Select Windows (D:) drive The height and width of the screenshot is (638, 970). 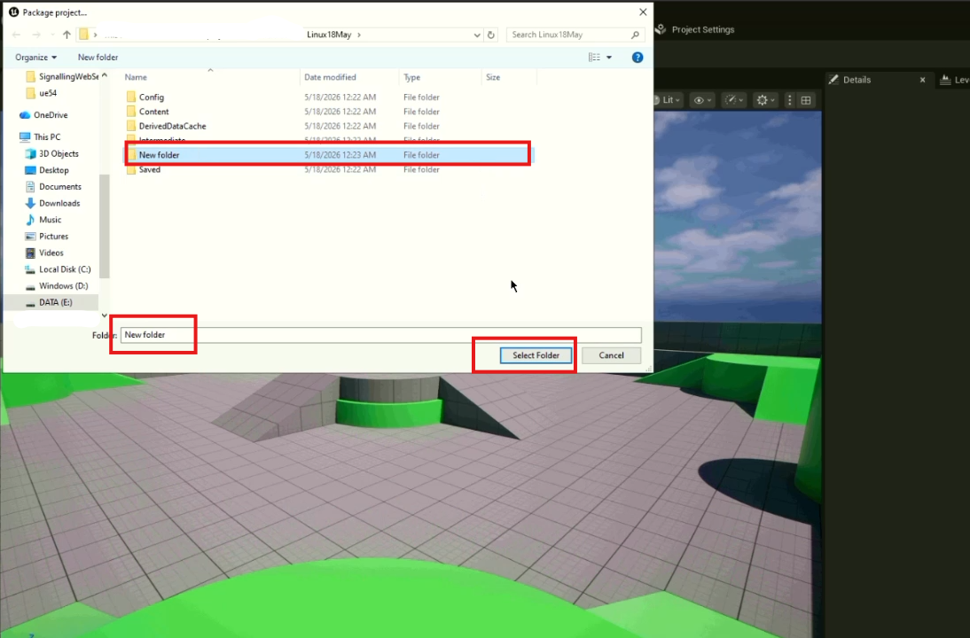56,285
